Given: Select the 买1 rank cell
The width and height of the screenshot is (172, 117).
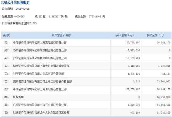Looking at the screenshot, I should (x=6, y=42).
